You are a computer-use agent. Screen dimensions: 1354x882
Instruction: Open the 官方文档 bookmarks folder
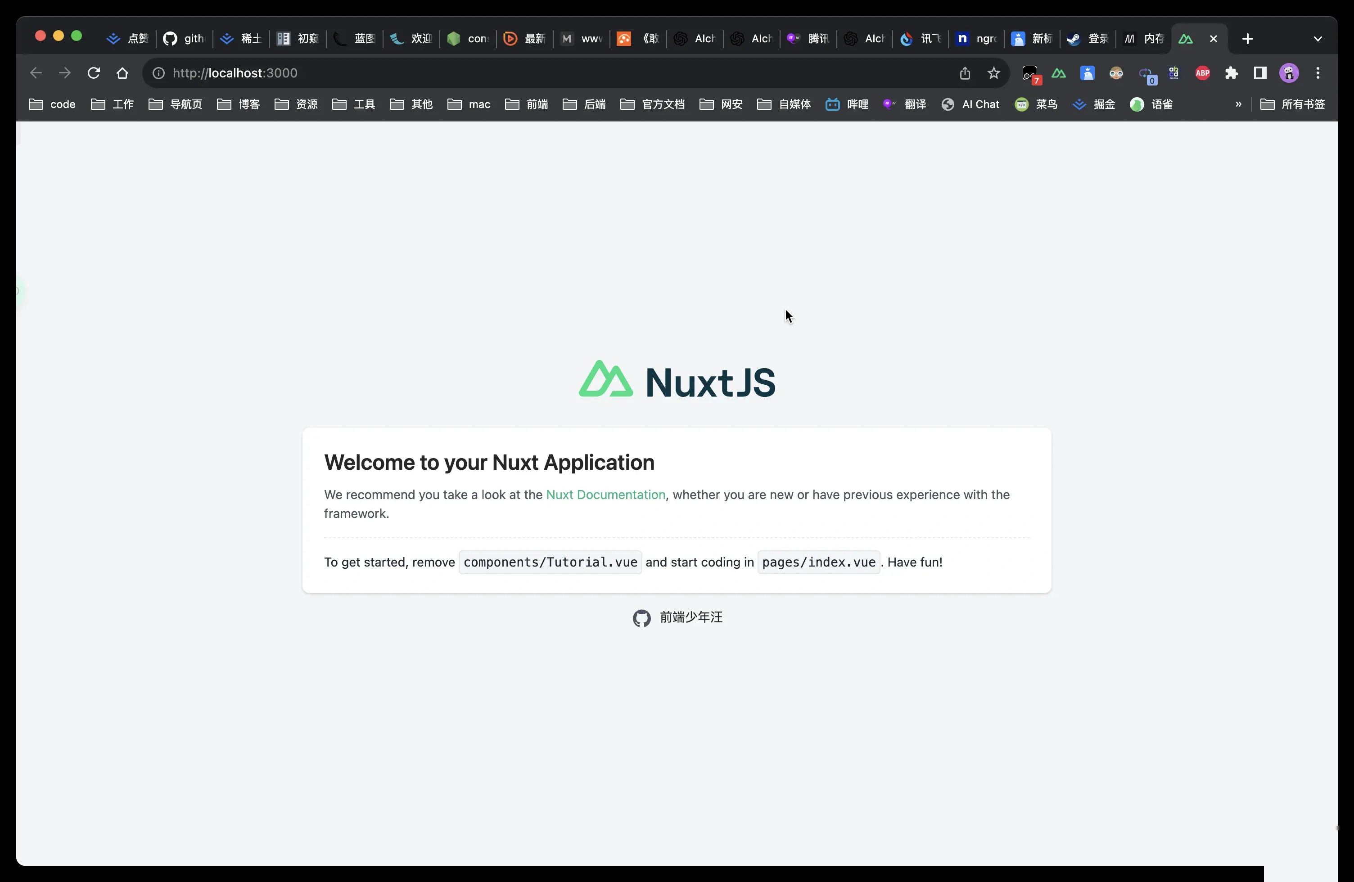(x=653, y=104)
